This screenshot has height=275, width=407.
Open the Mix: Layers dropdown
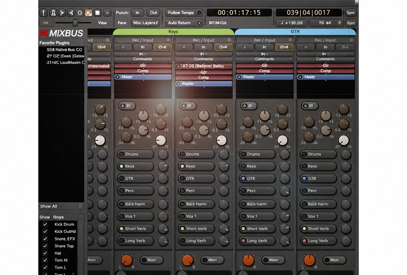tap(146, 23)
